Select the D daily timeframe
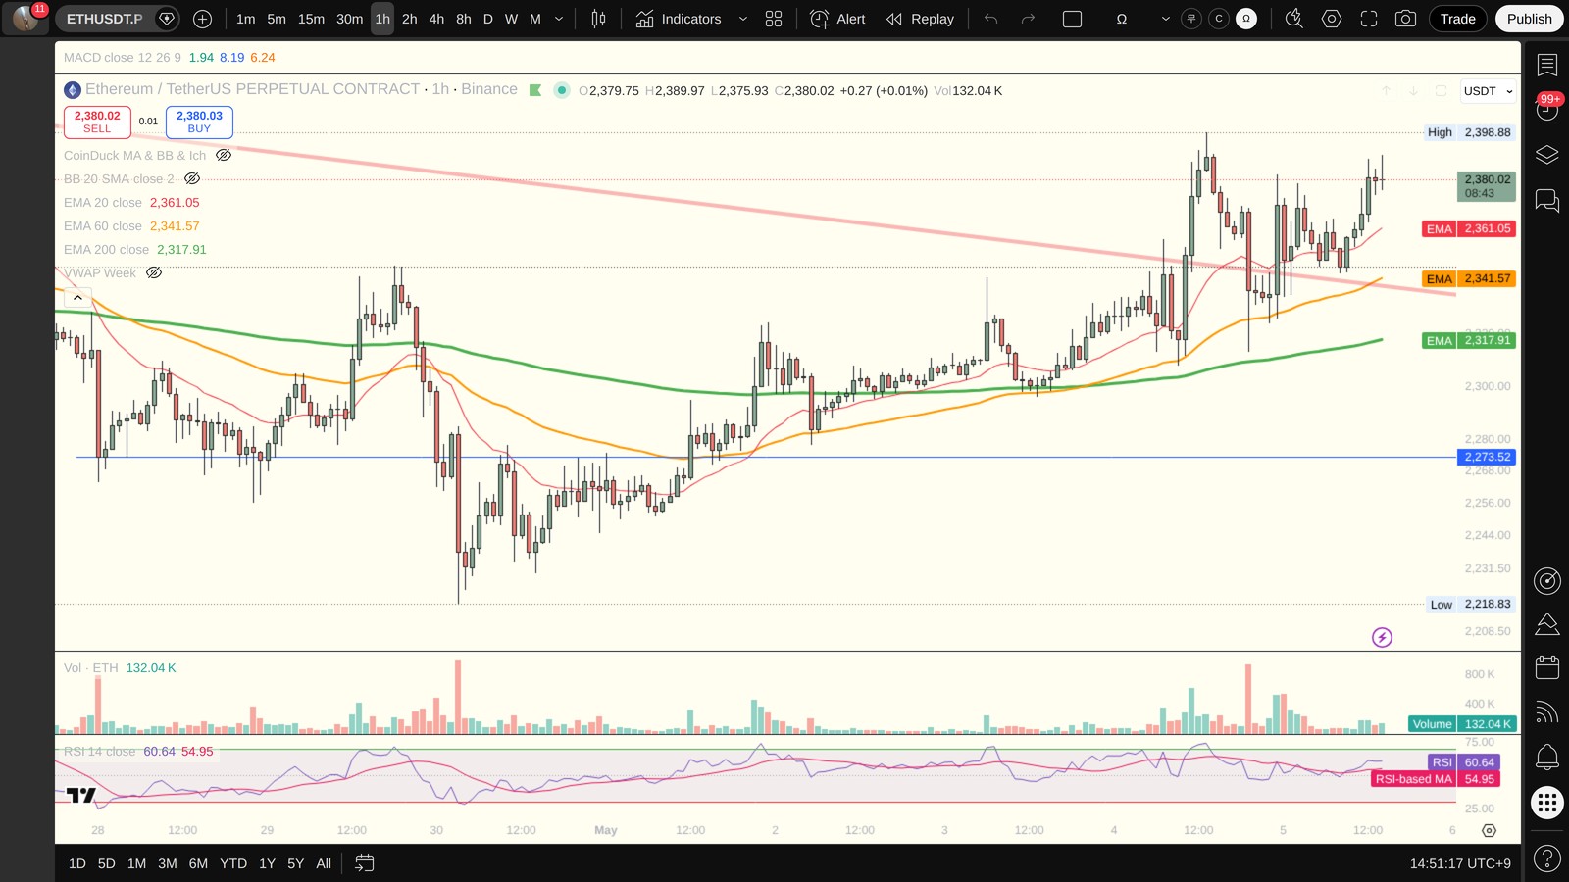Screen dimensions: 1569x882 [x=487, y=19]
